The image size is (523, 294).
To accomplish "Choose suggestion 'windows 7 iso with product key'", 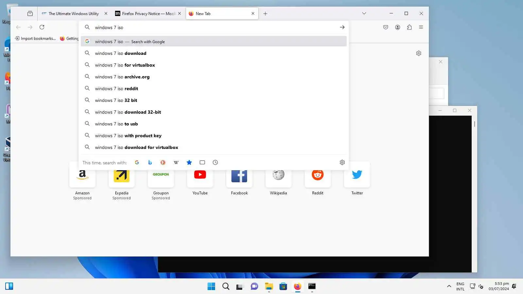I will pos(214,136).
